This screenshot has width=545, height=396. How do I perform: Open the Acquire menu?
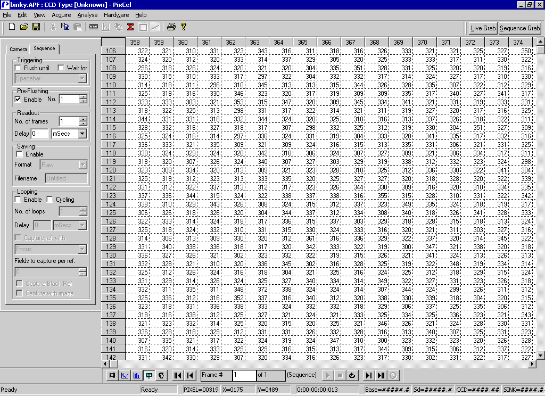click(x=61, y=15)
